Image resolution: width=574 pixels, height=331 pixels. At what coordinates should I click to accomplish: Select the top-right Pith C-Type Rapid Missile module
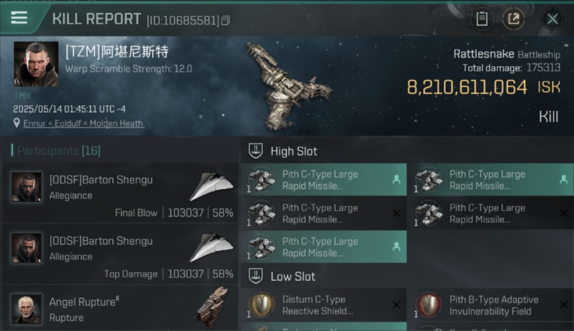click(491, 180)
